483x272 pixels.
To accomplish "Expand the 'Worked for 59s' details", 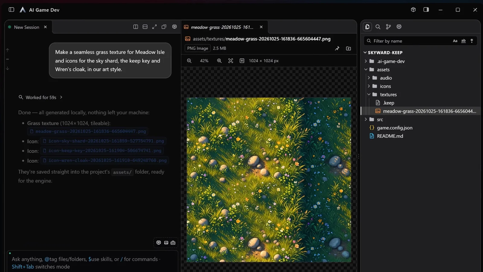I will [40, 97].
